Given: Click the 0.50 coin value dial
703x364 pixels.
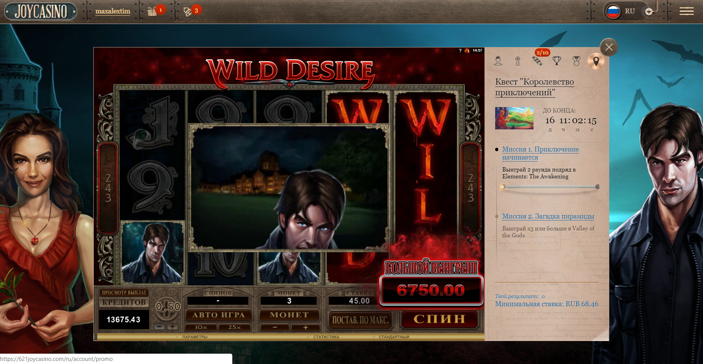Looking at the screenshot, I should tap(168, 307).
